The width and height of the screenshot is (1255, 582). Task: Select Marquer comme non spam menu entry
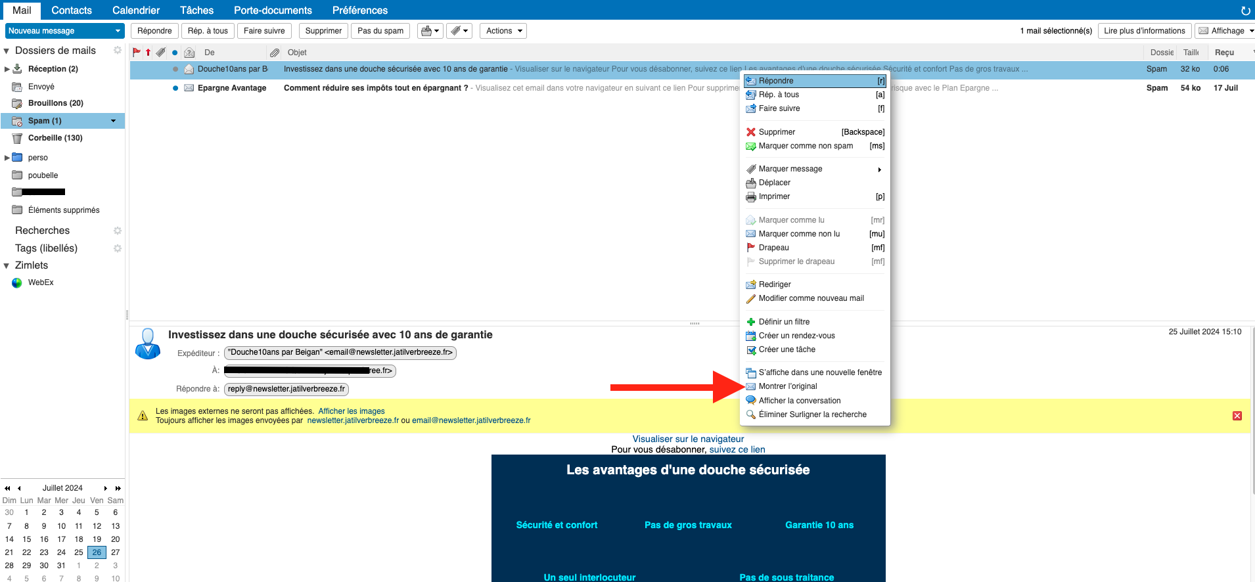[x=815, y=146]
